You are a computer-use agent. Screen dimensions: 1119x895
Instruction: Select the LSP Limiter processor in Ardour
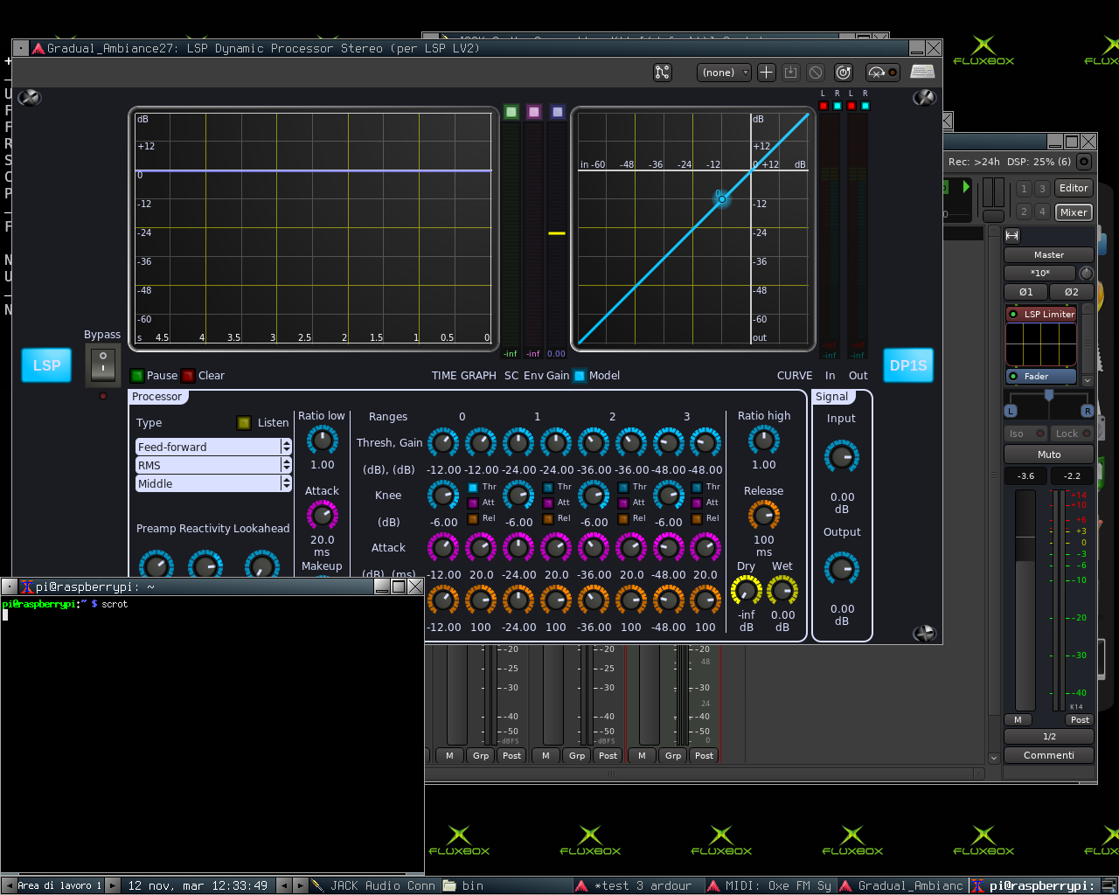click(x=1041, y=315)
